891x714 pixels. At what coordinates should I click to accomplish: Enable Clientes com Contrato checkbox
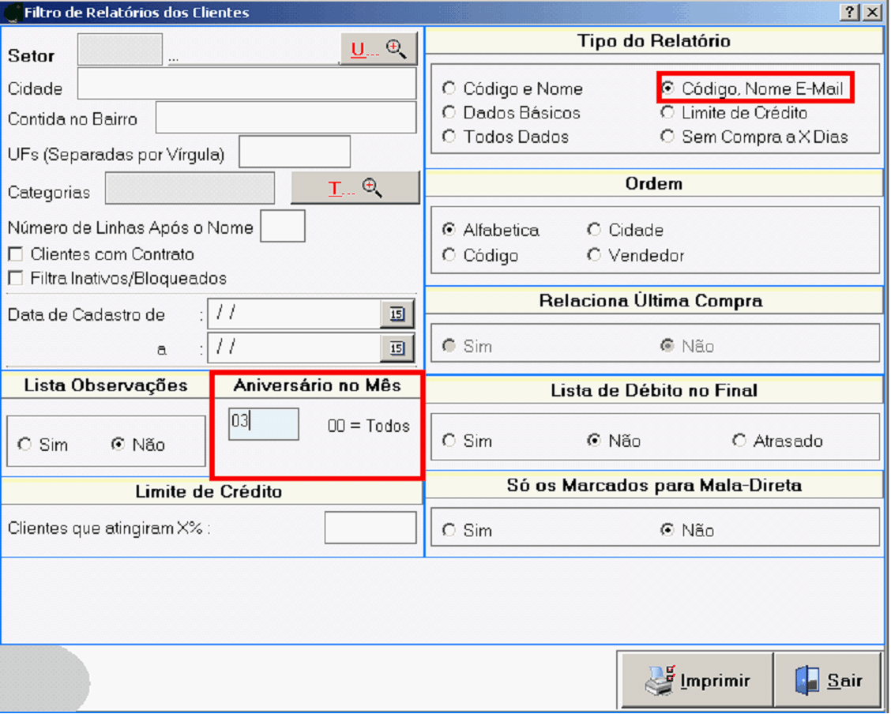15,254
